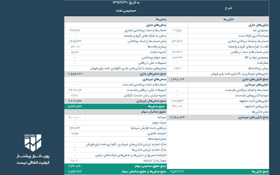Click the slogan کیفیت اتفاقی نیست
Screen dimensions: 280x175
point(33,163)
